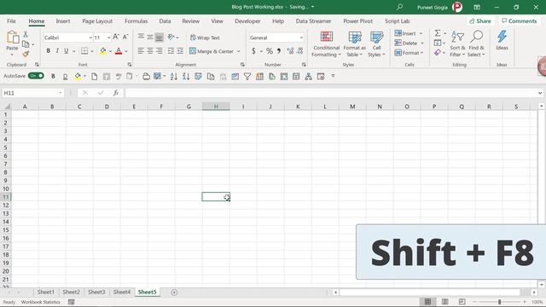Open Sort & Filter dropdown

click(x=457, y=44)
